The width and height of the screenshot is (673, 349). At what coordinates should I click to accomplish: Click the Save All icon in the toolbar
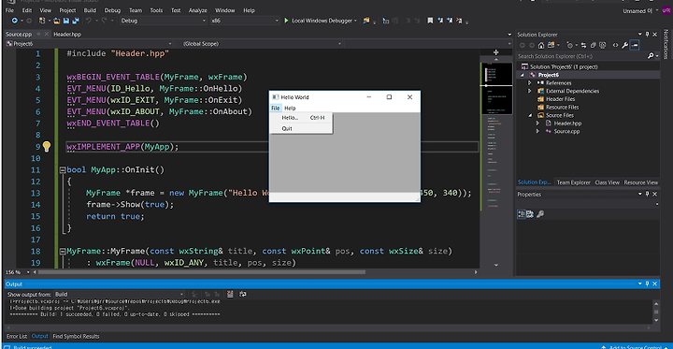point(76,21)
